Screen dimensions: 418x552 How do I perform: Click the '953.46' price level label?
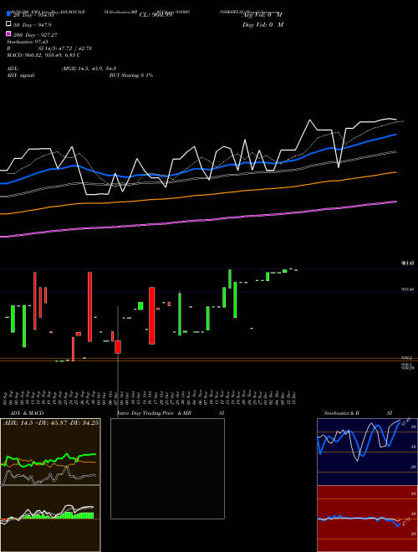pos(407,289)
